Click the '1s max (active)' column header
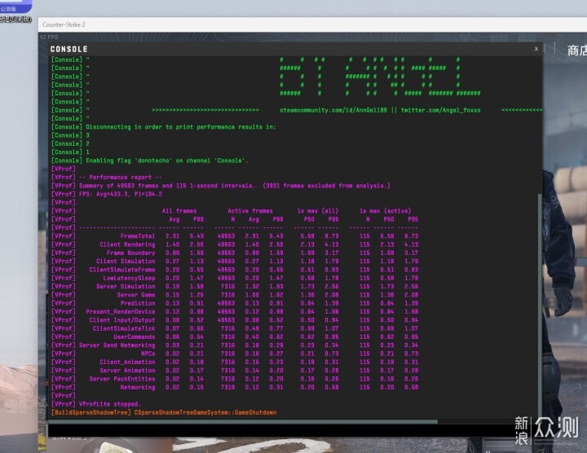587x453 pixels. pyautogui.click(x=385, y=211)
